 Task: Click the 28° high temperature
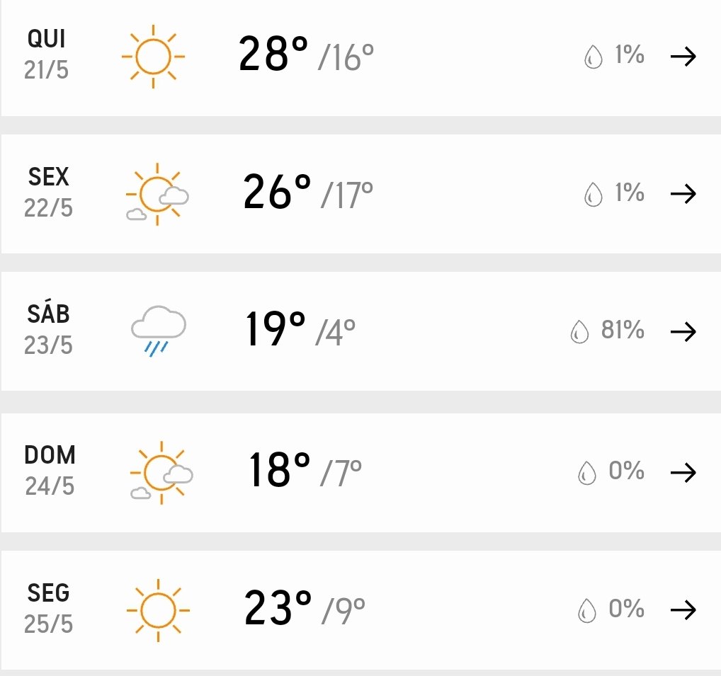tap(273, 55)
